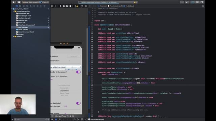Image resolution: width=216 pixels, height=121 pixels.
Task: Choose the iPhone 11 run destination
Action: point(45,2)
